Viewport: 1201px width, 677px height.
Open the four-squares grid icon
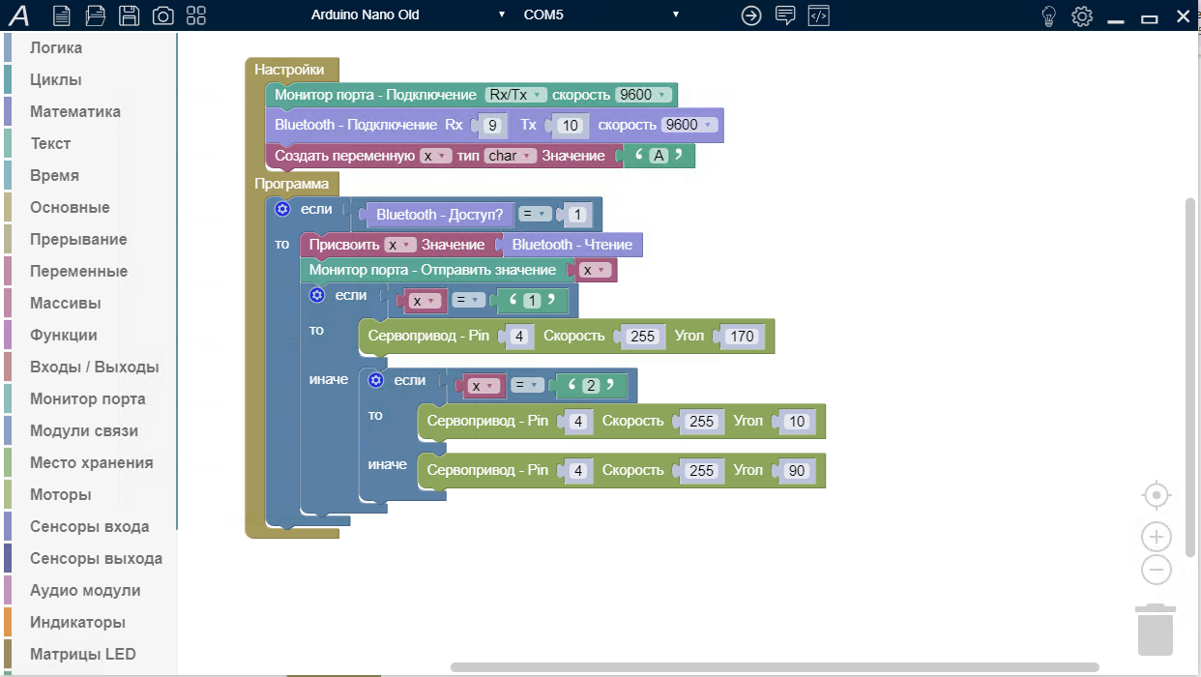coord(196,15)
